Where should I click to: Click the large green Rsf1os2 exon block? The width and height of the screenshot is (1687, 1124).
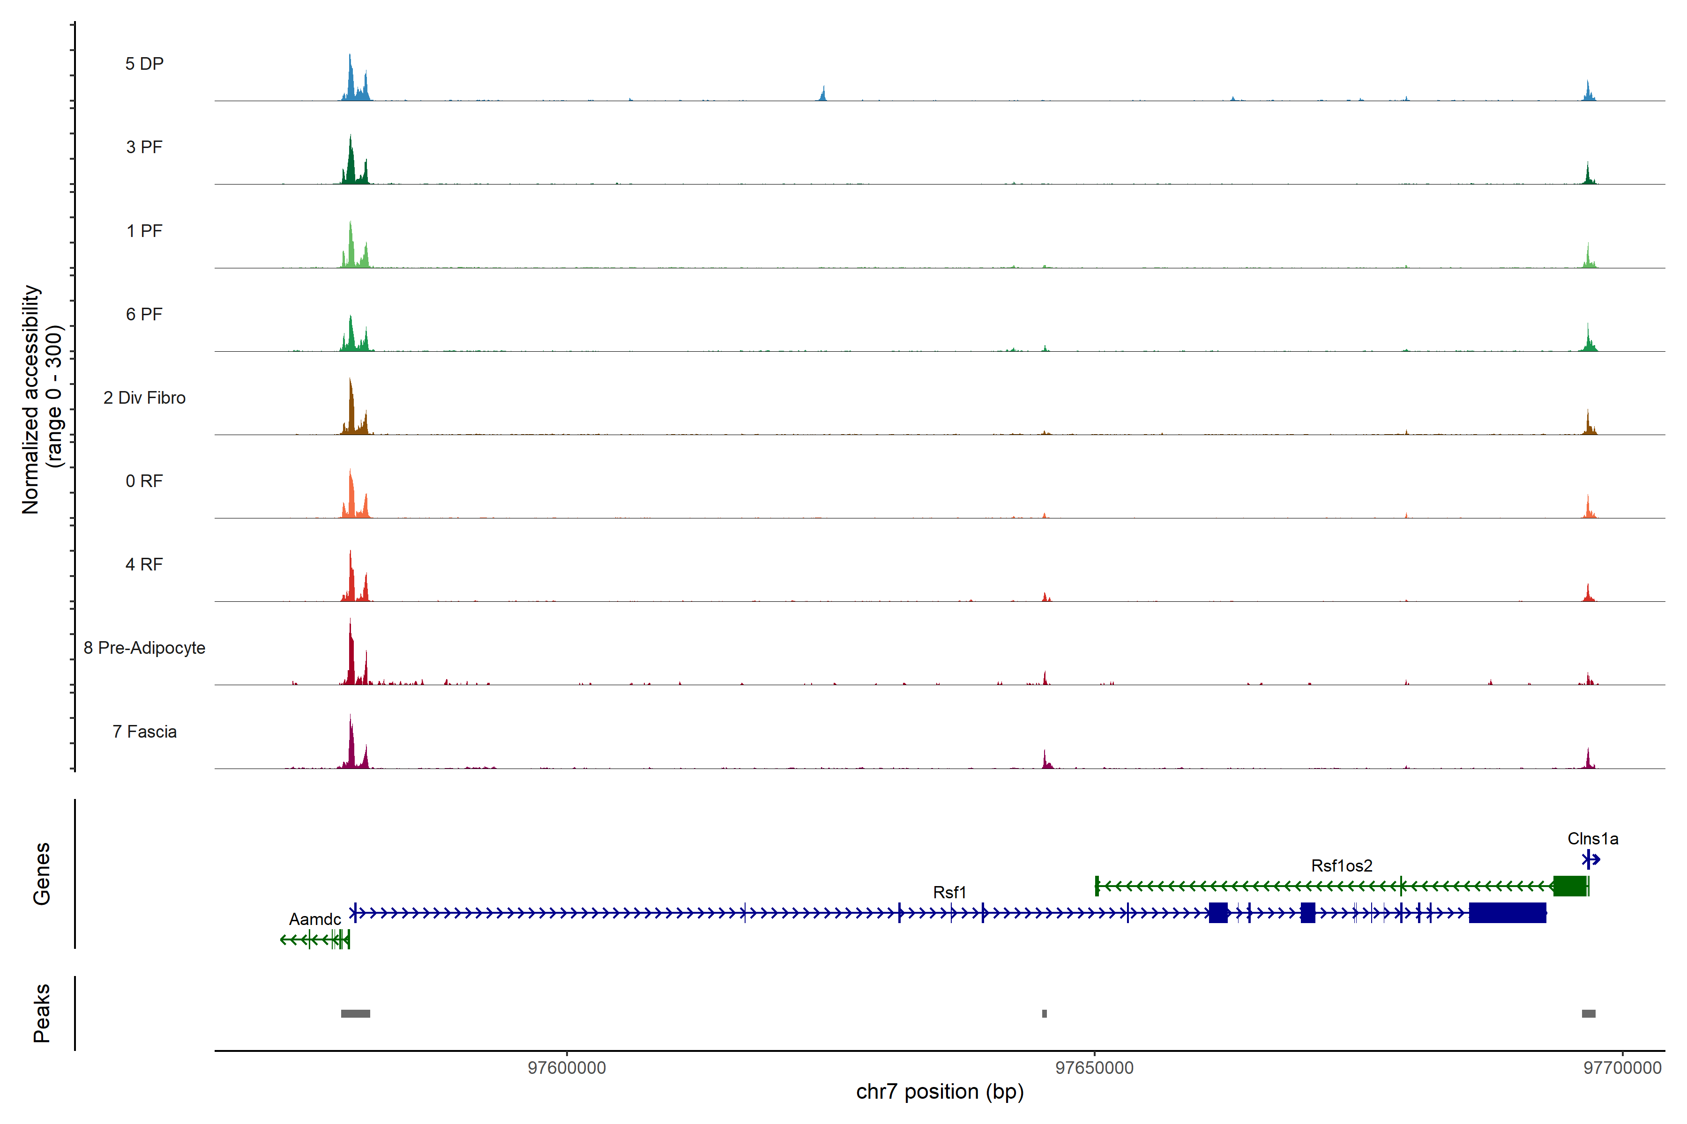[1569, 886]
